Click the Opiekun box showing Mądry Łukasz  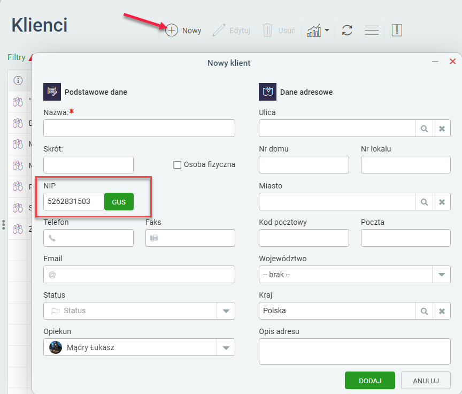click(130, 347)
